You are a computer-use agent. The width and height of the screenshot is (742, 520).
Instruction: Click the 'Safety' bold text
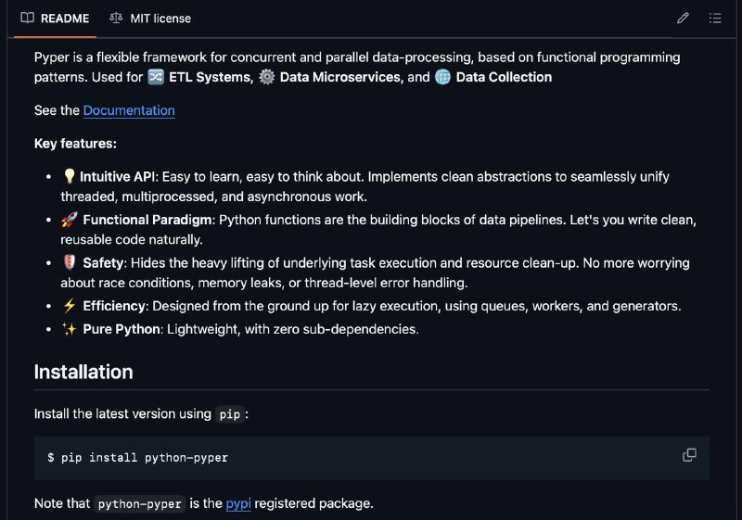(103, 263)
